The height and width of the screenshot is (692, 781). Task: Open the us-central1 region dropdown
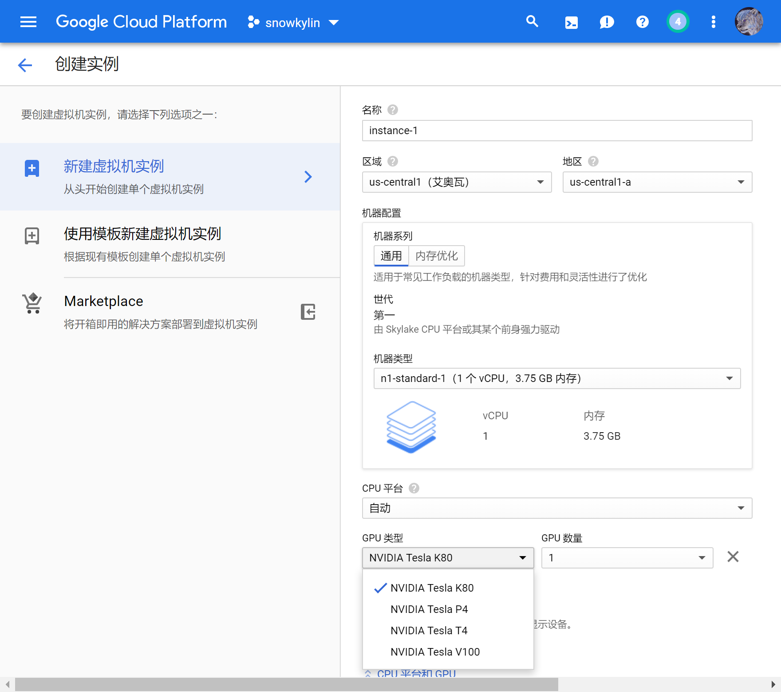(x=457, y=182)
